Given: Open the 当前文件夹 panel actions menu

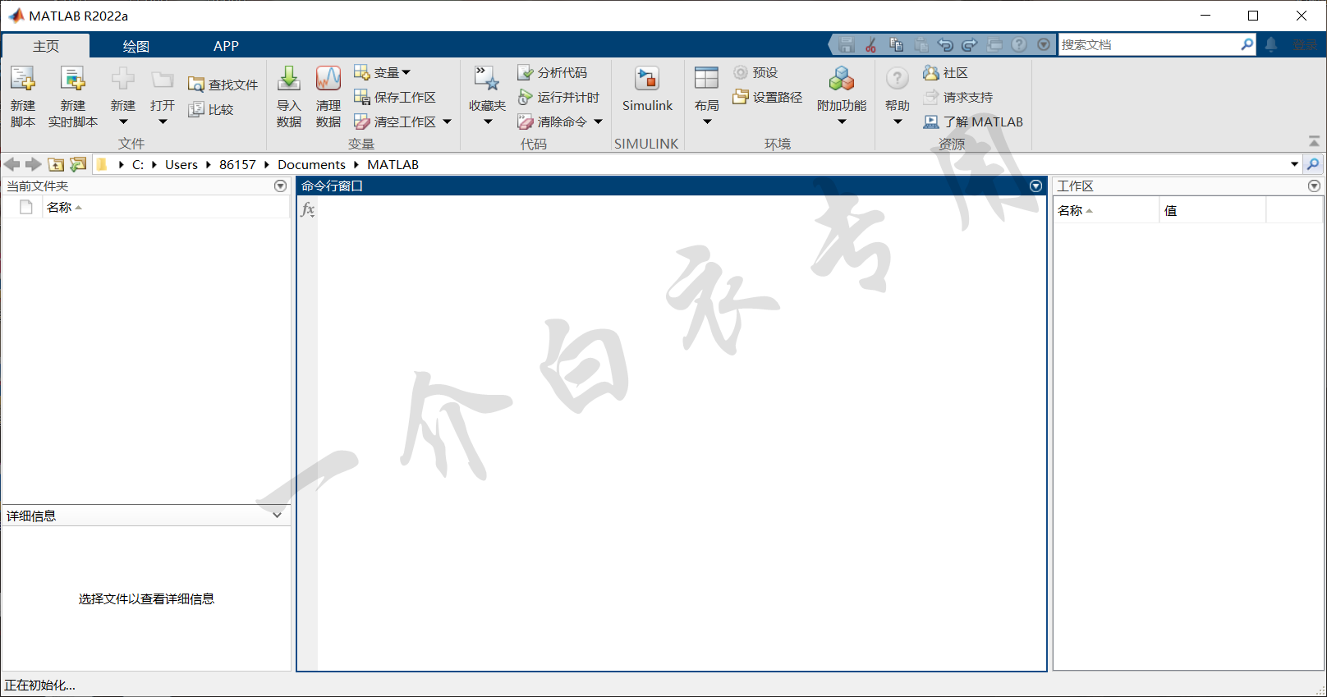Looking at the screenshot, I should tap(280, 186).
